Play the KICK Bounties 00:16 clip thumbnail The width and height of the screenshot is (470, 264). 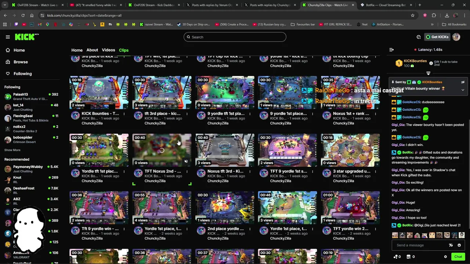(x=99, y=92)
